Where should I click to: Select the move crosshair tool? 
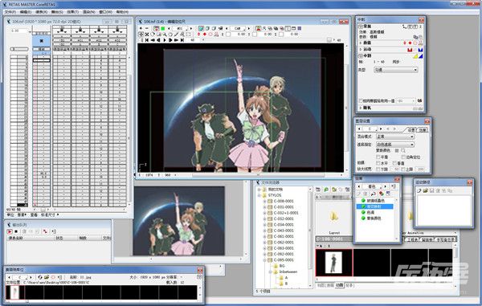(141, 34)
